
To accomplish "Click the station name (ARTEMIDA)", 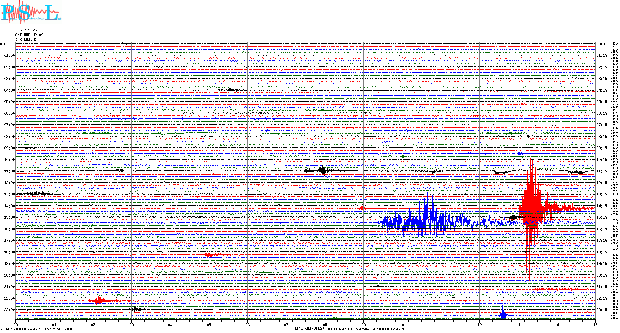I will 26,39.
